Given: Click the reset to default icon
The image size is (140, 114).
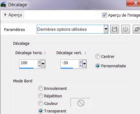Looking at the screenshot, I should click(x=137, y=29).
